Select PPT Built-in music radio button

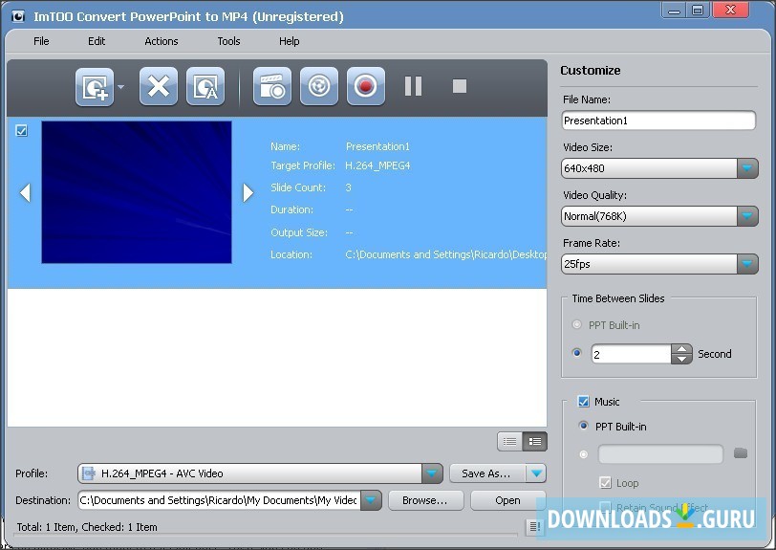[584, 426]
